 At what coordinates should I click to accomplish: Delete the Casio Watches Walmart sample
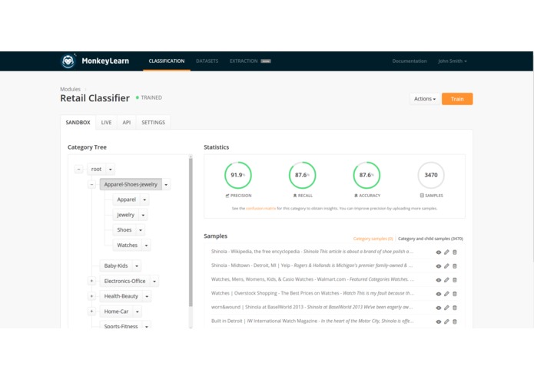[x=455, y=280]
